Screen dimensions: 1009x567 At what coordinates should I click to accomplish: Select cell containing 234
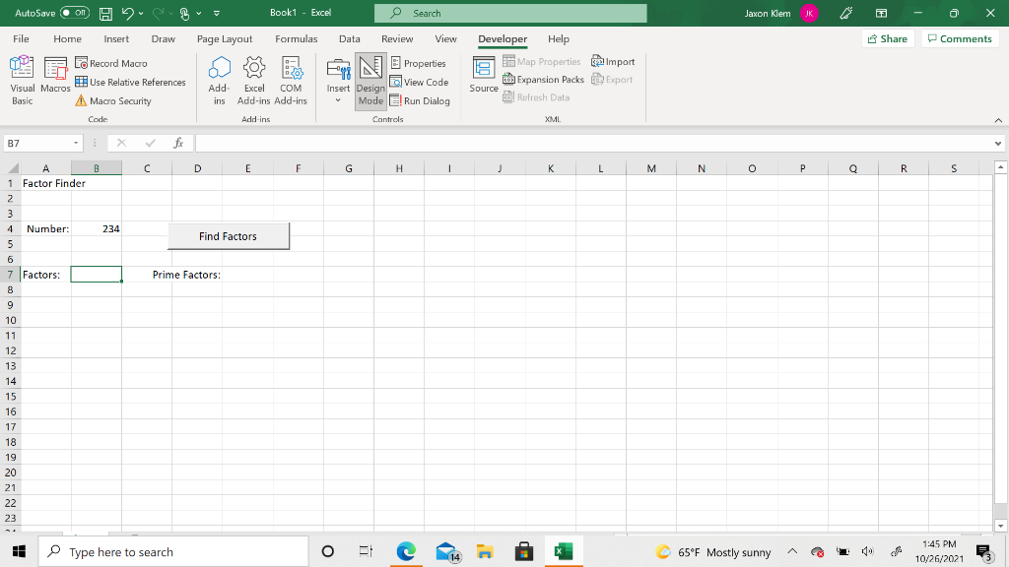(97, 228)
